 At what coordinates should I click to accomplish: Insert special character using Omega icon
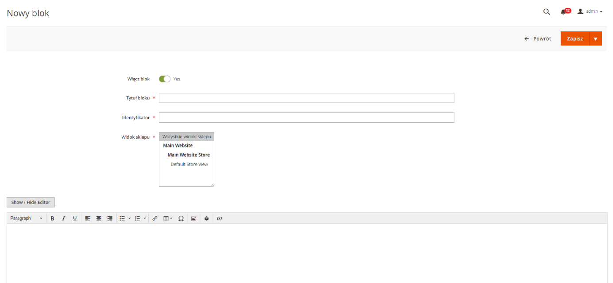point(181,218)
